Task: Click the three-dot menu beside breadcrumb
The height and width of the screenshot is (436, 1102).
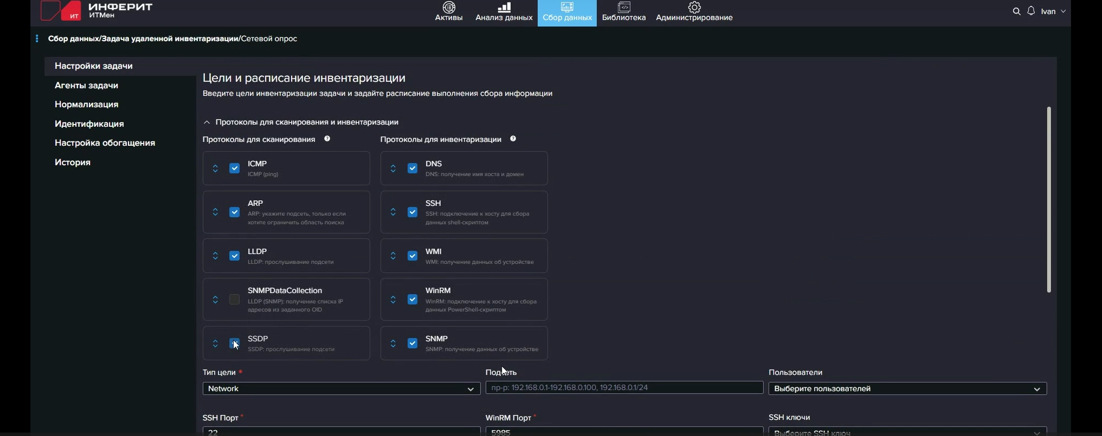Action: point(37,38)
